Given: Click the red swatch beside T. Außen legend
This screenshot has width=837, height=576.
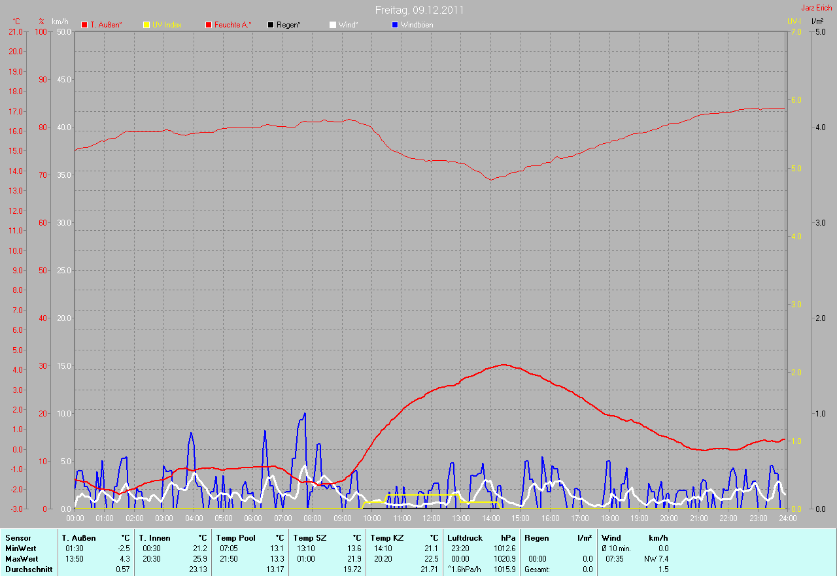Looking at the screenshot, I should (84, 25).
